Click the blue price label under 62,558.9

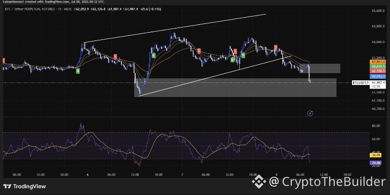[378, 76]
